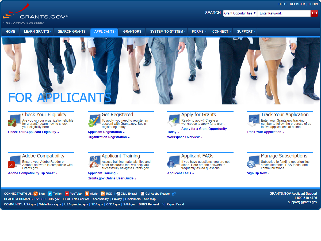Select the Home navigation item
Image resolution: width=321 pixels, height=241 pixels.
(x=10, y=32)
